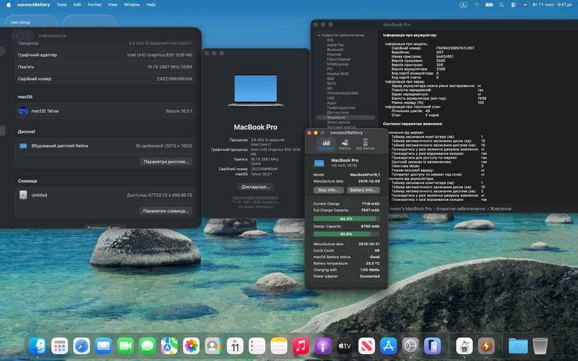Switch to This Mac tab in coconutBattery
Viewport: 578px width, 361px height.
pos(326,144)
